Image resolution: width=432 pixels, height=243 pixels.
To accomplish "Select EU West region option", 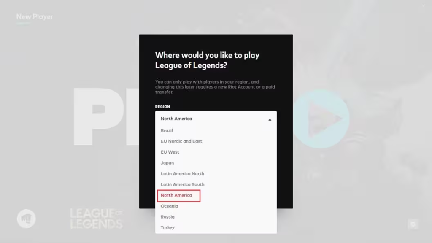I will [170, 152].
